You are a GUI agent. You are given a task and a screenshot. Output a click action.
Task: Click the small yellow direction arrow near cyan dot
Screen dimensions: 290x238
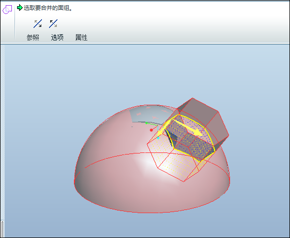(x=161, y=133)
